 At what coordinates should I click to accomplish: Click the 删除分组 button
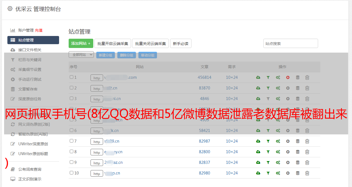click(127, 55)
